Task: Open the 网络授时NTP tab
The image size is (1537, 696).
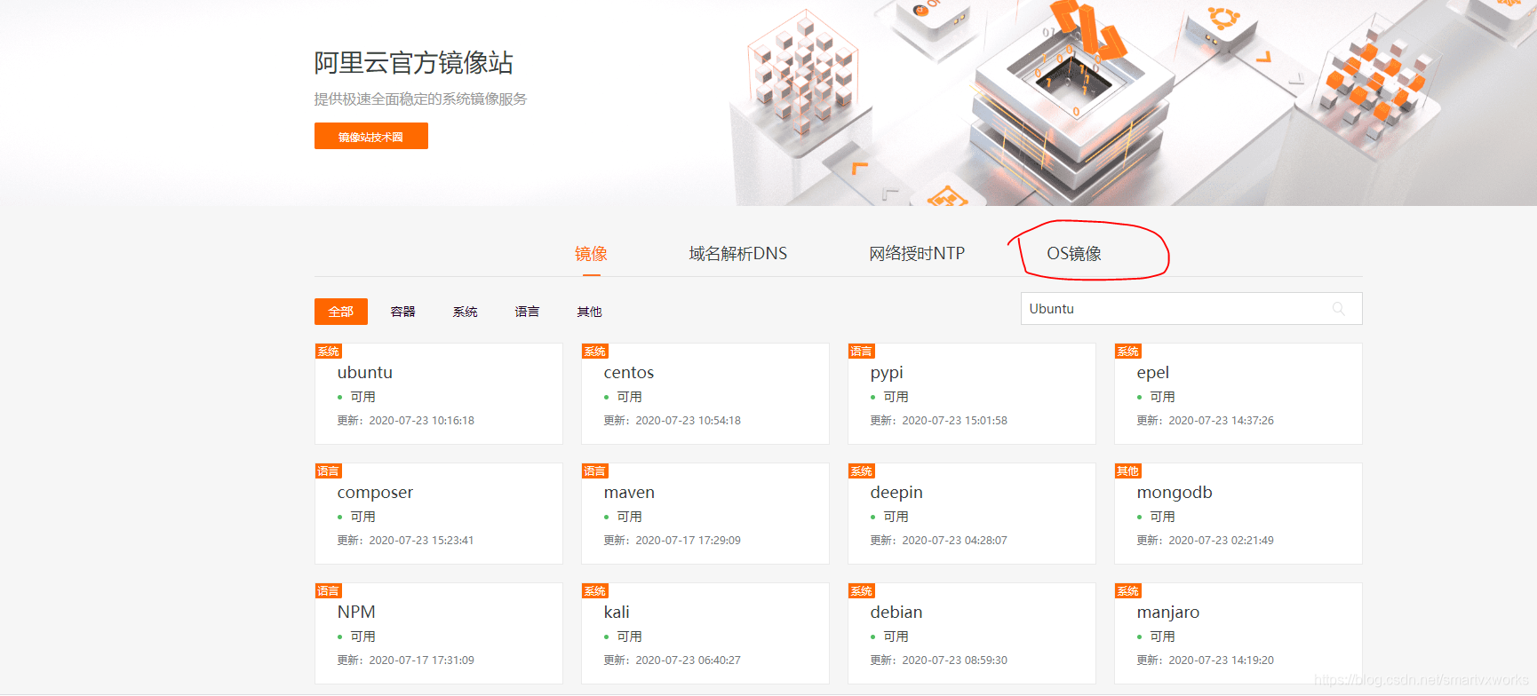Action: (917, 254)
